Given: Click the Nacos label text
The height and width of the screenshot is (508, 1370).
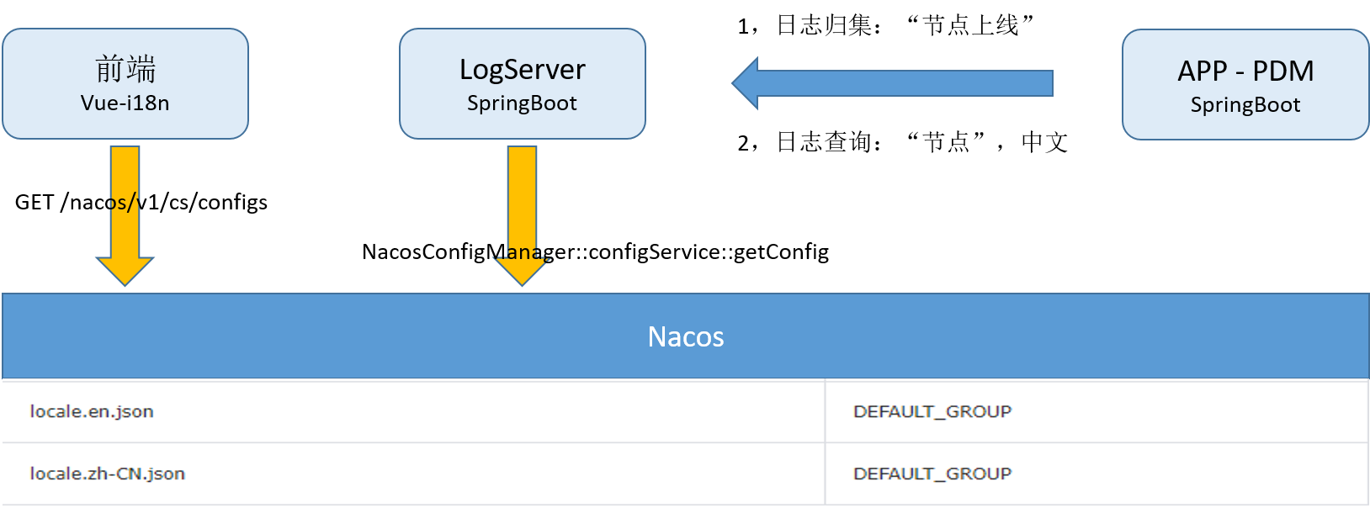Looking at the screenshot, I should pyautogui.click(x=686, y=336).
